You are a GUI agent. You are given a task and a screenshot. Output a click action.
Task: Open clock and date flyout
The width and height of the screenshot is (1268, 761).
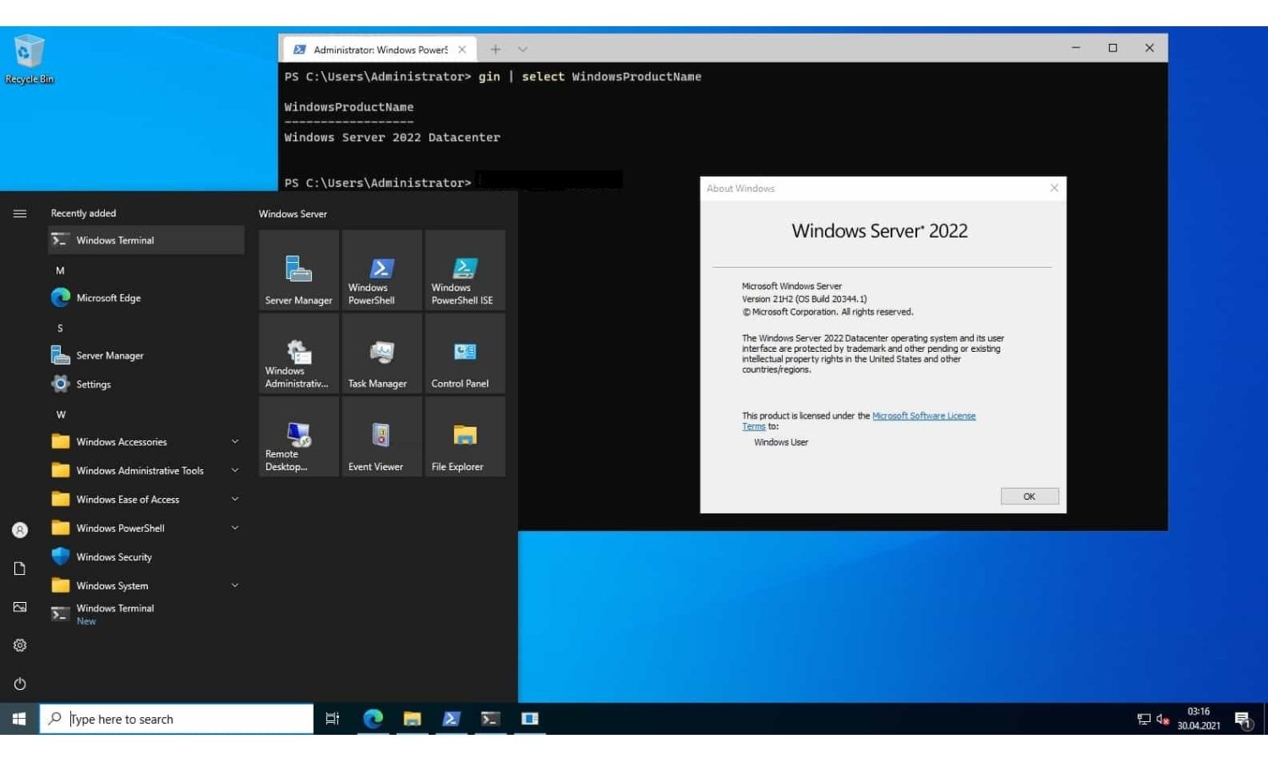click(x=1199, y=719)
